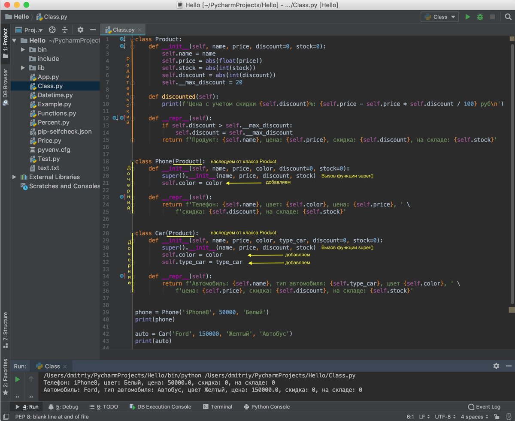515x421 pixels.
Task: Collapse the Hello project root folder
Action: pyautogui.click(x=15, y=40)
